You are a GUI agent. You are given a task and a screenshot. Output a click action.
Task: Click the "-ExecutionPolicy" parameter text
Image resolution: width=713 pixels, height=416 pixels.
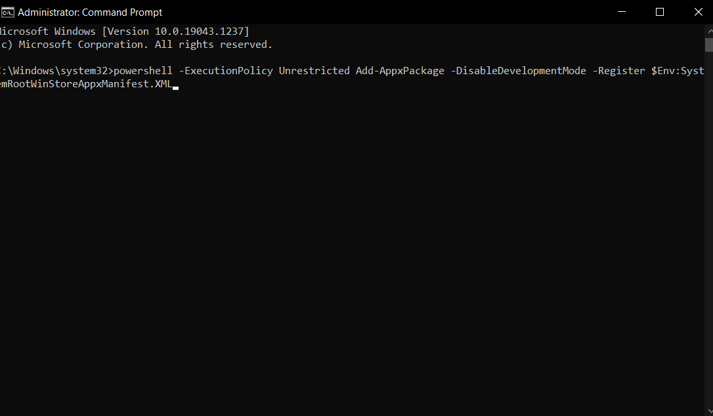point(226,71)
